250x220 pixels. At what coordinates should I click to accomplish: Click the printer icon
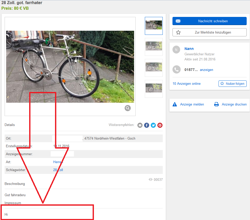click(x=216, y=104)
